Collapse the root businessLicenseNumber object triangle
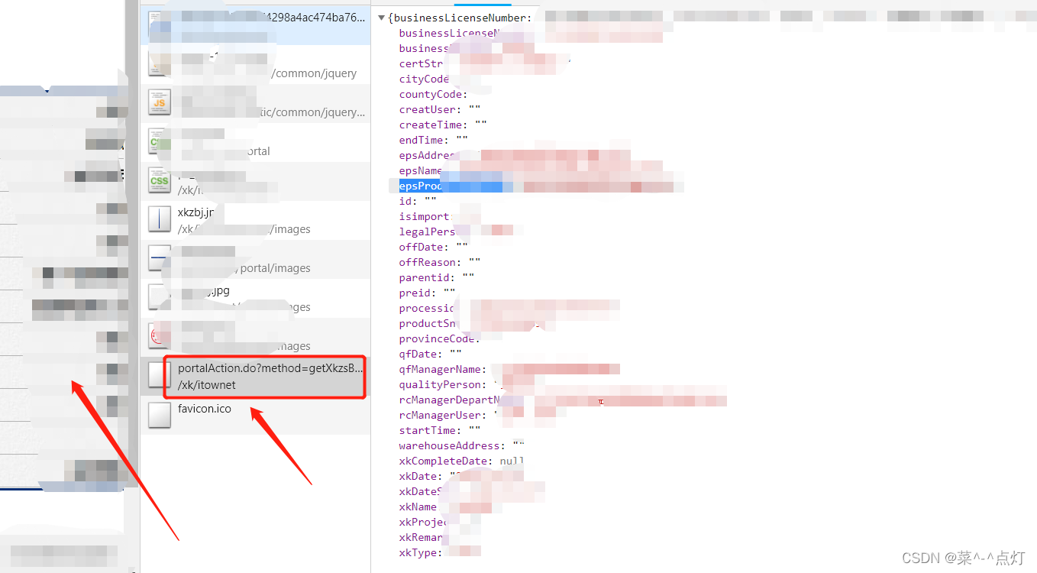 [381, 18]
